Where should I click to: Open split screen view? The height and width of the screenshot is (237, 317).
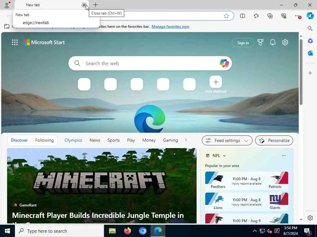[x=242, y=16]
